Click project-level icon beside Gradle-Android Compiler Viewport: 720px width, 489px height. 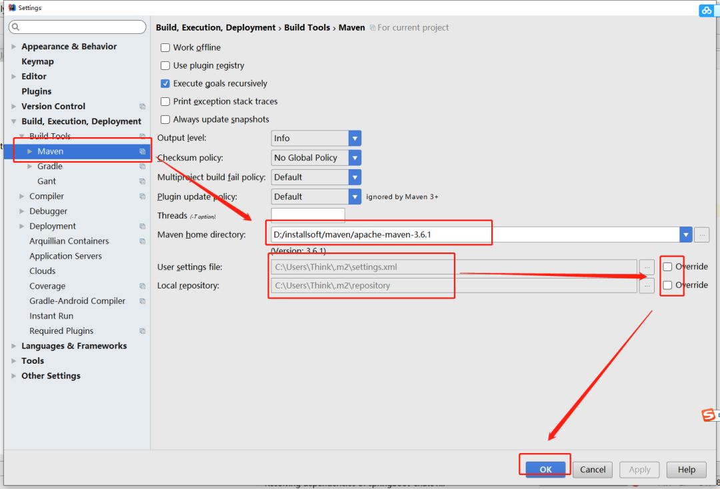143,301
